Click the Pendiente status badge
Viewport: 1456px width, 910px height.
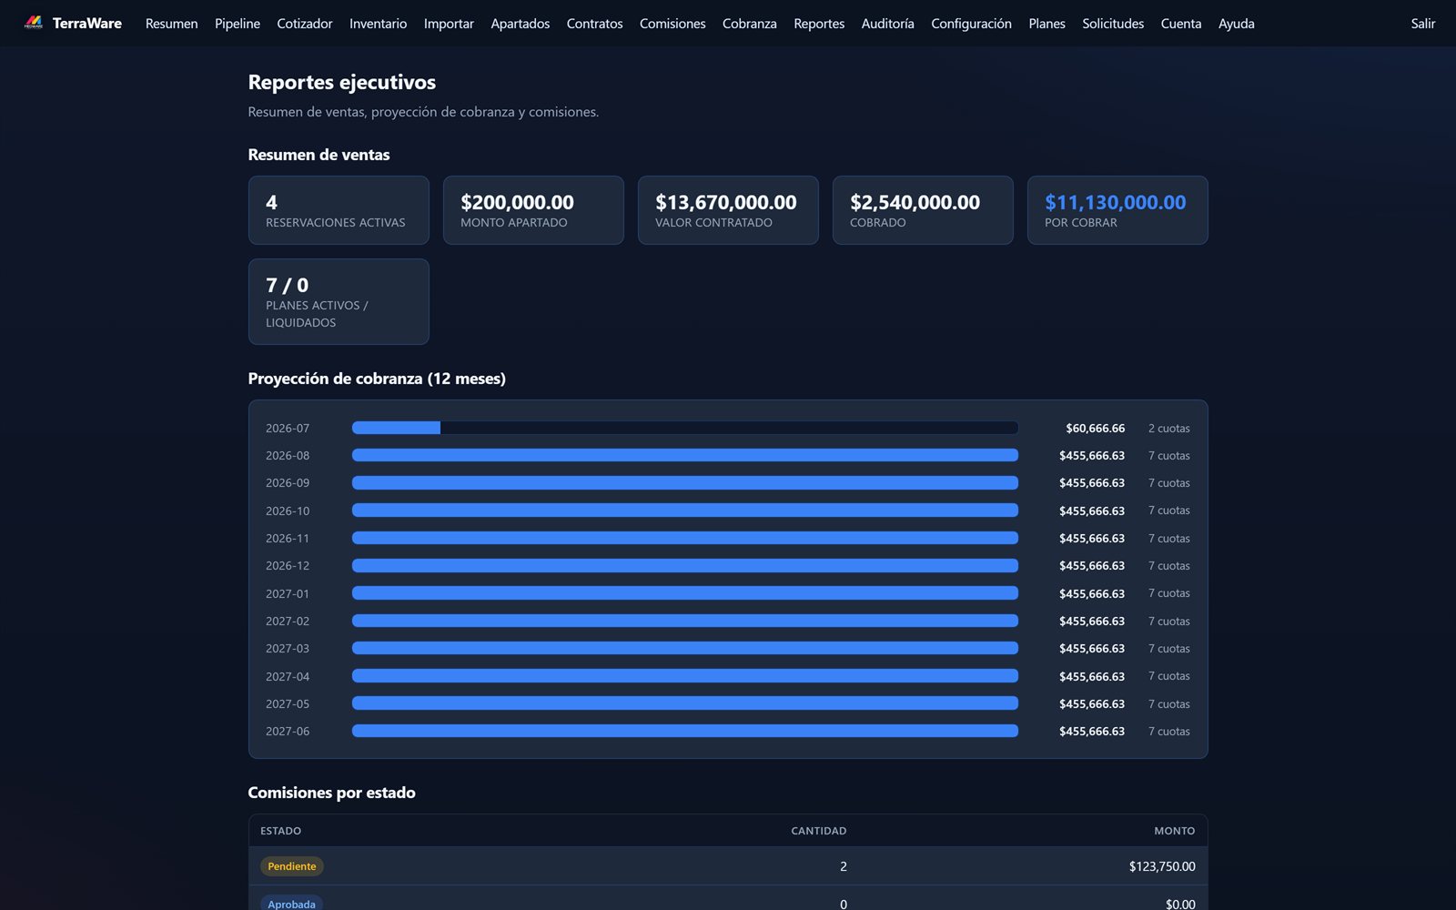tap(292, 866)
